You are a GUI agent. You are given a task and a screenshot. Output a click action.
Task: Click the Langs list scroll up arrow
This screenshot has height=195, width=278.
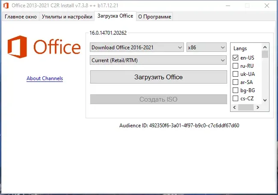(x=265, y=47)
